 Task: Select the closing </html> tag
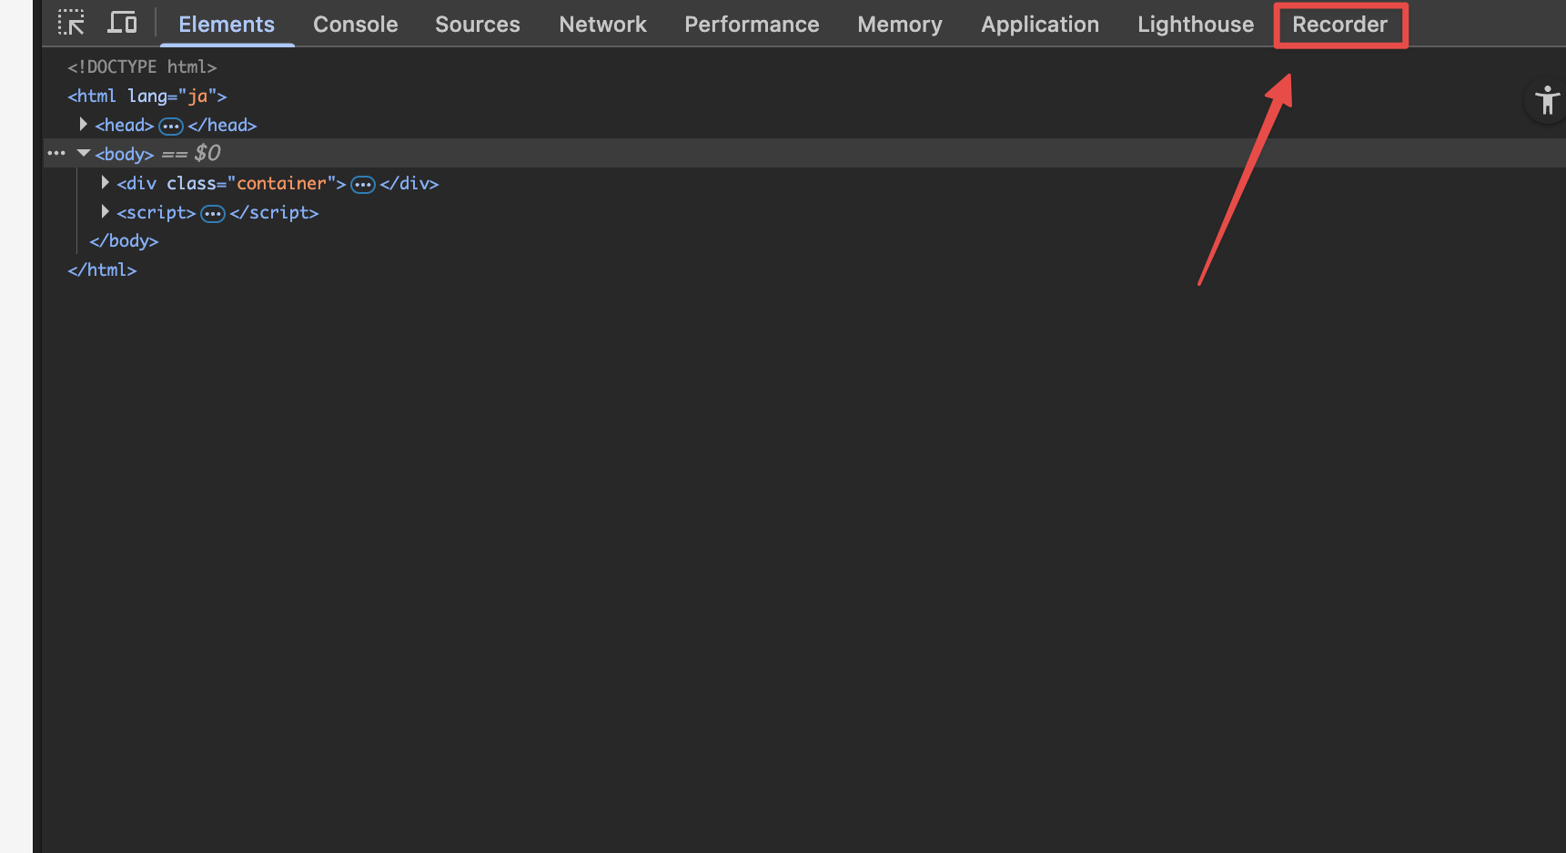pyautogui.click(x=102, y=269)
